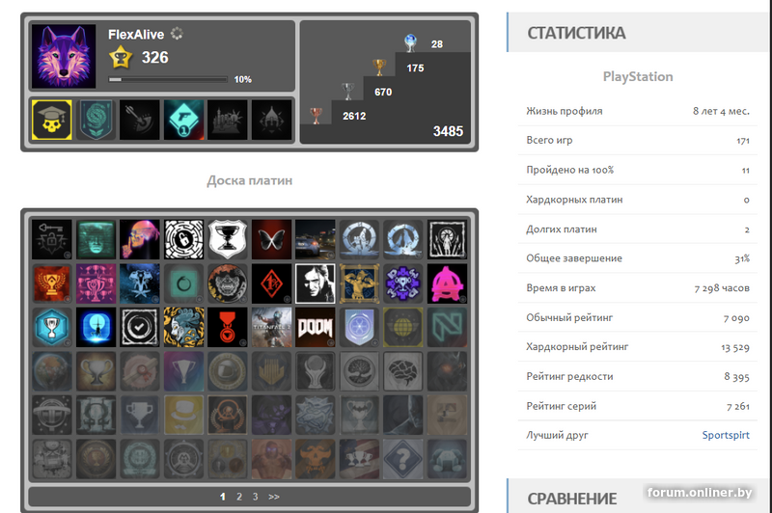The width and height of the screenshot is (772, 513).
Task: Click the red medal trophy icon
Action: 228,327
